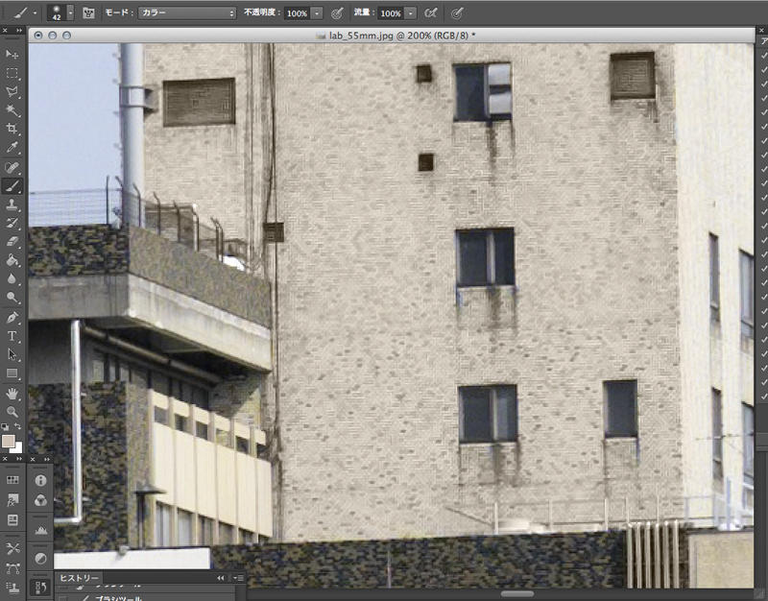Image resolution: width=768 pixels, height=601 pixels.
Task: Select the Magic Wand tool
Action: [12, 110]
